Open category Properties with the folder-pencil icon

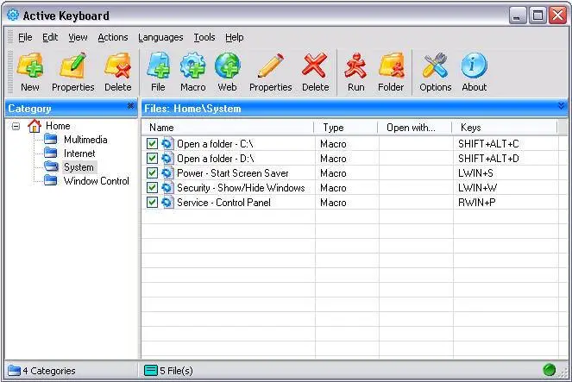point(73,66)
